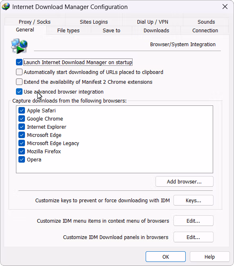Go to Proxy / Socks tab
The image size is (234, 266).
(x=35, y=22)
